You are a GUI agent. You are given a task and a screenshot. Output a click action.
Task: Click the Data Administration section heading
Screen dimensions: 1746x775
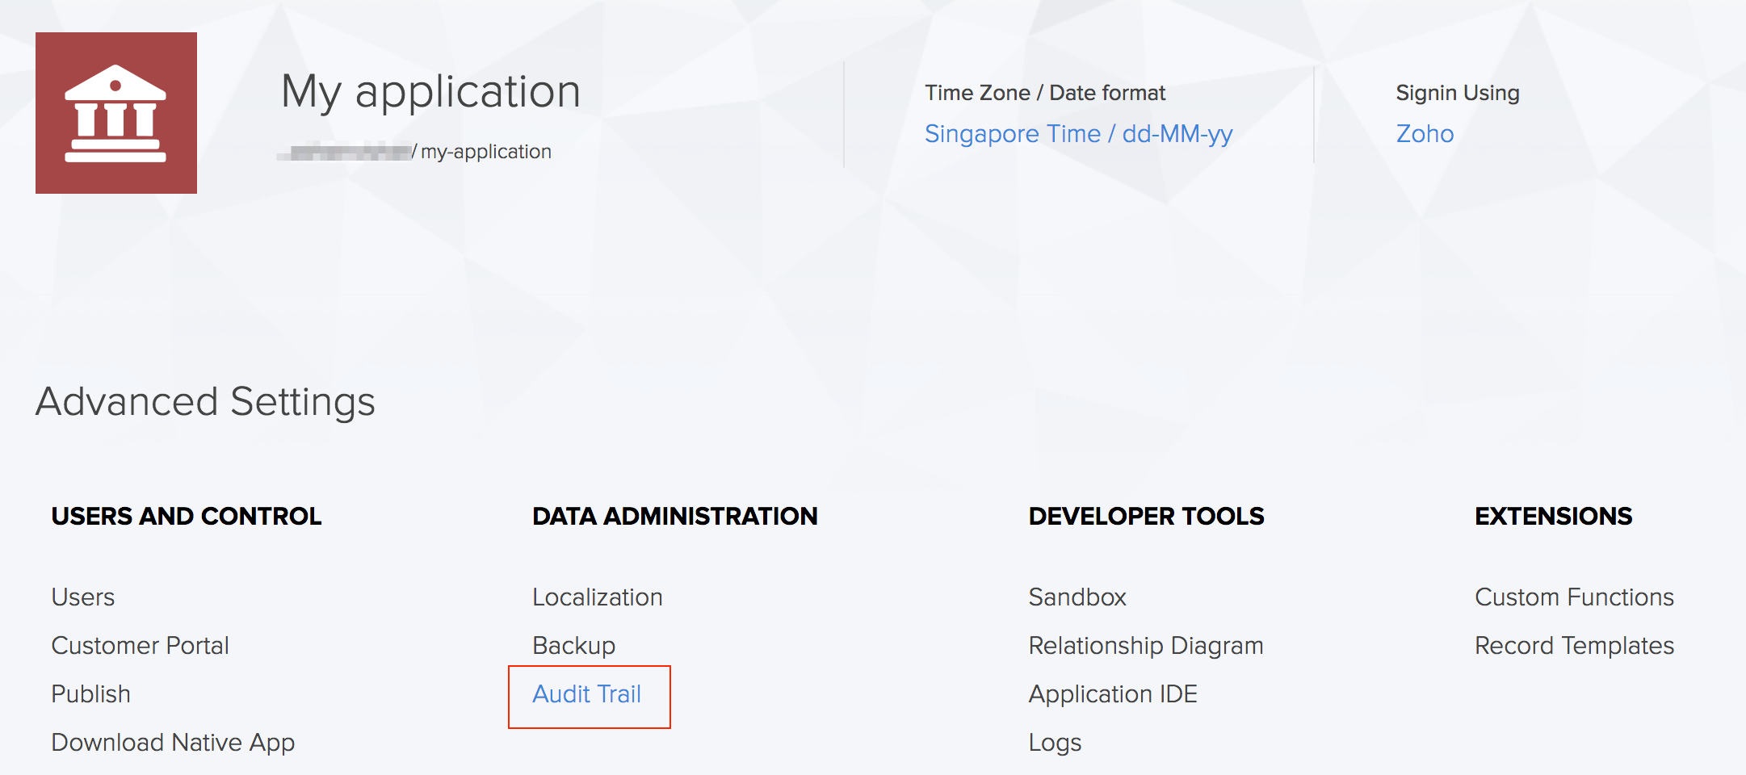(674, 516)
